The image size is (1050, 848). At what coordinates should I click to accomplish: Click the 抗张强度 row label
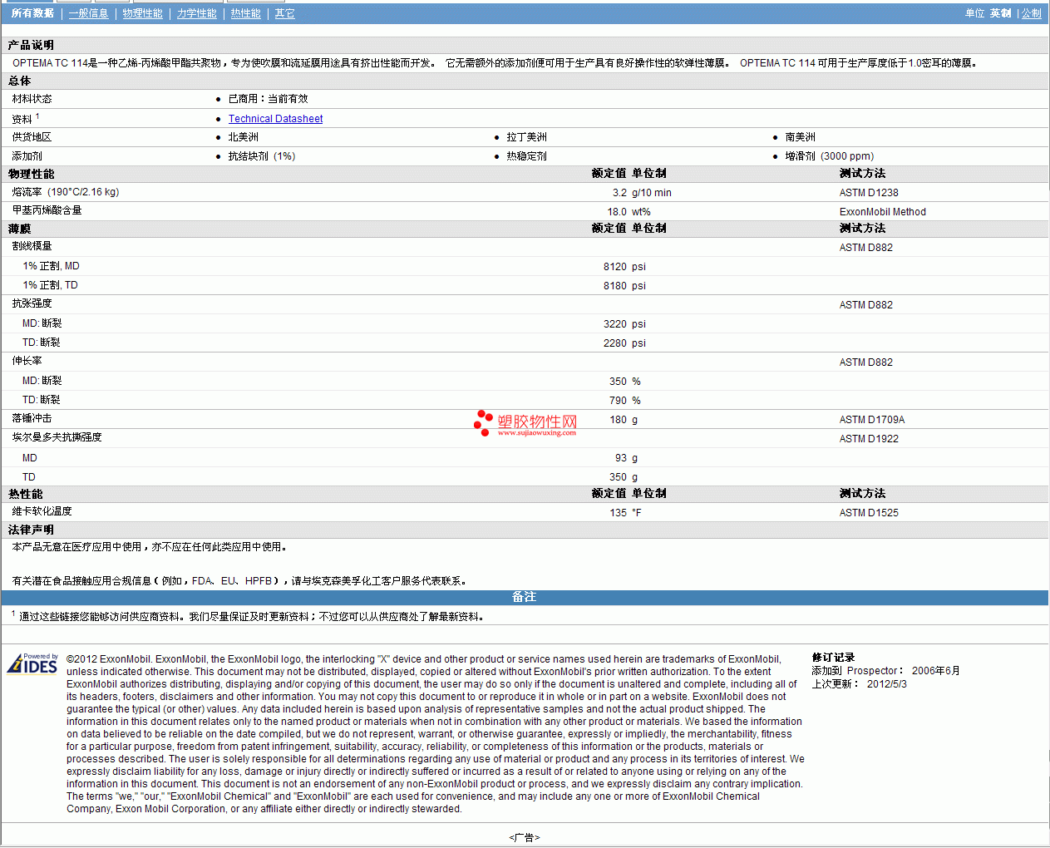pos(32,303)
